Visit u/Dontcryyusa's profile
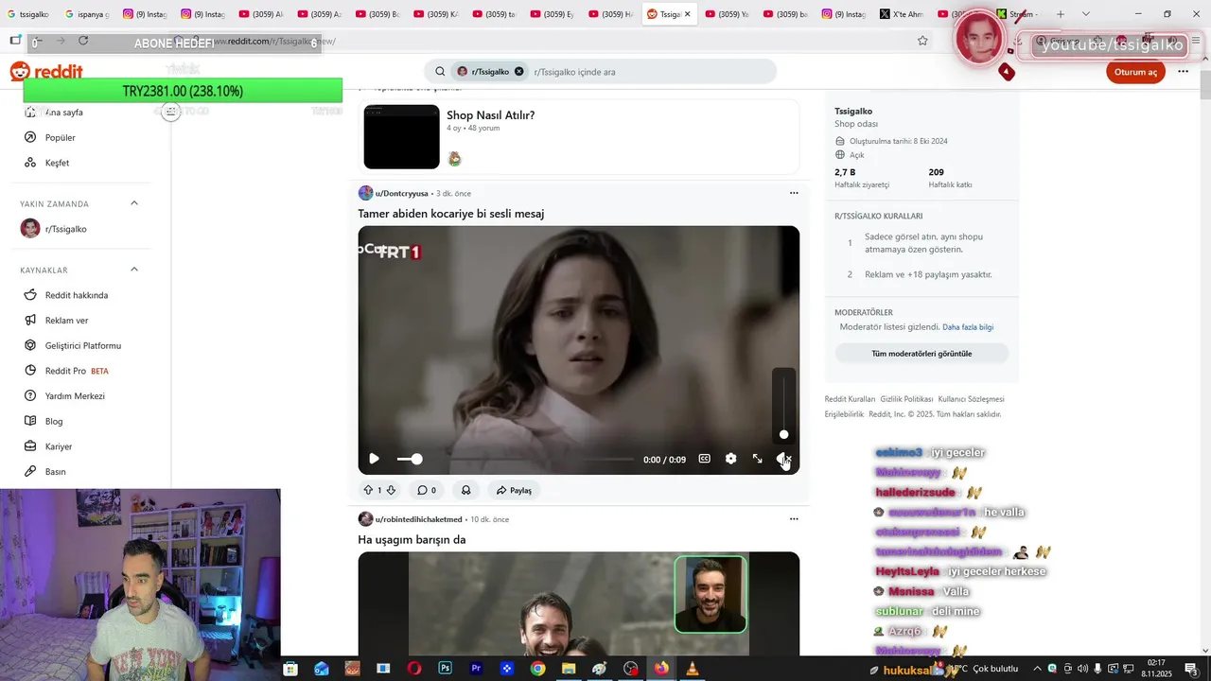Viewport: 1211px width, 681px height. [x=401, y=193]
